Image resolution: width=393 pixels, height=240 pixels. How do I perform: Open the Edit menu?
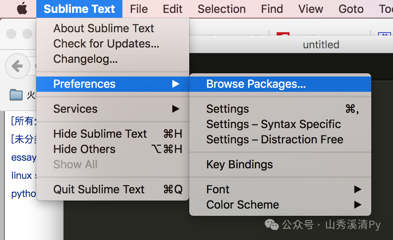tap(172, 9)
